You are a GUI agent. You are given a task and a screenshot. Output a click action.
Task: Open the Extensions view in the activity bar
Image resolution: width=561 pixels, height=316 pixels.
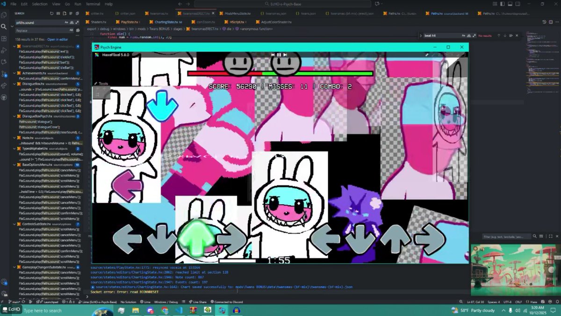[4, 38]
